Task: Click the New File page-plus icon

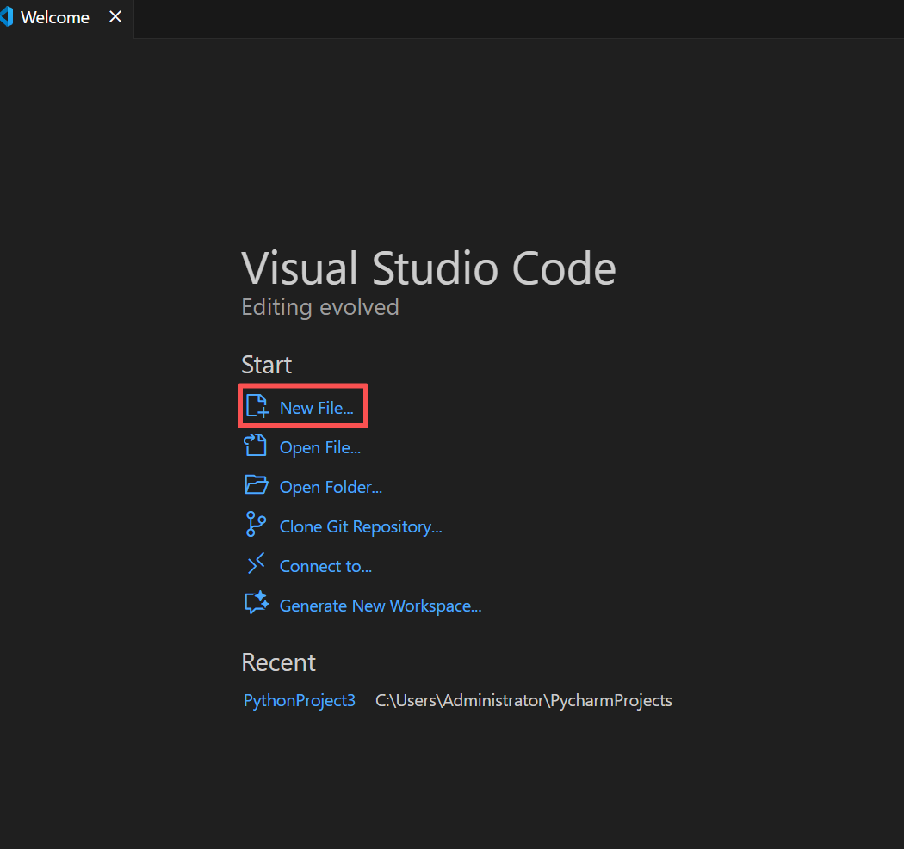Action: [x=257, y=406]
